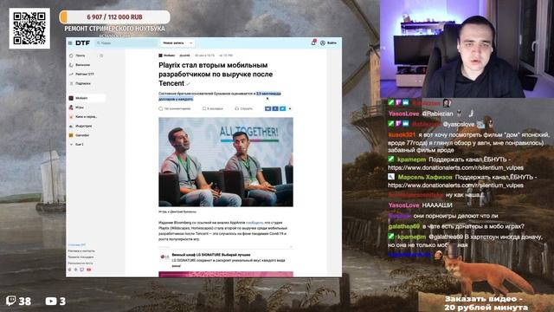Focus the DTF search field
The image size is (554, 312).
[126, 42]
